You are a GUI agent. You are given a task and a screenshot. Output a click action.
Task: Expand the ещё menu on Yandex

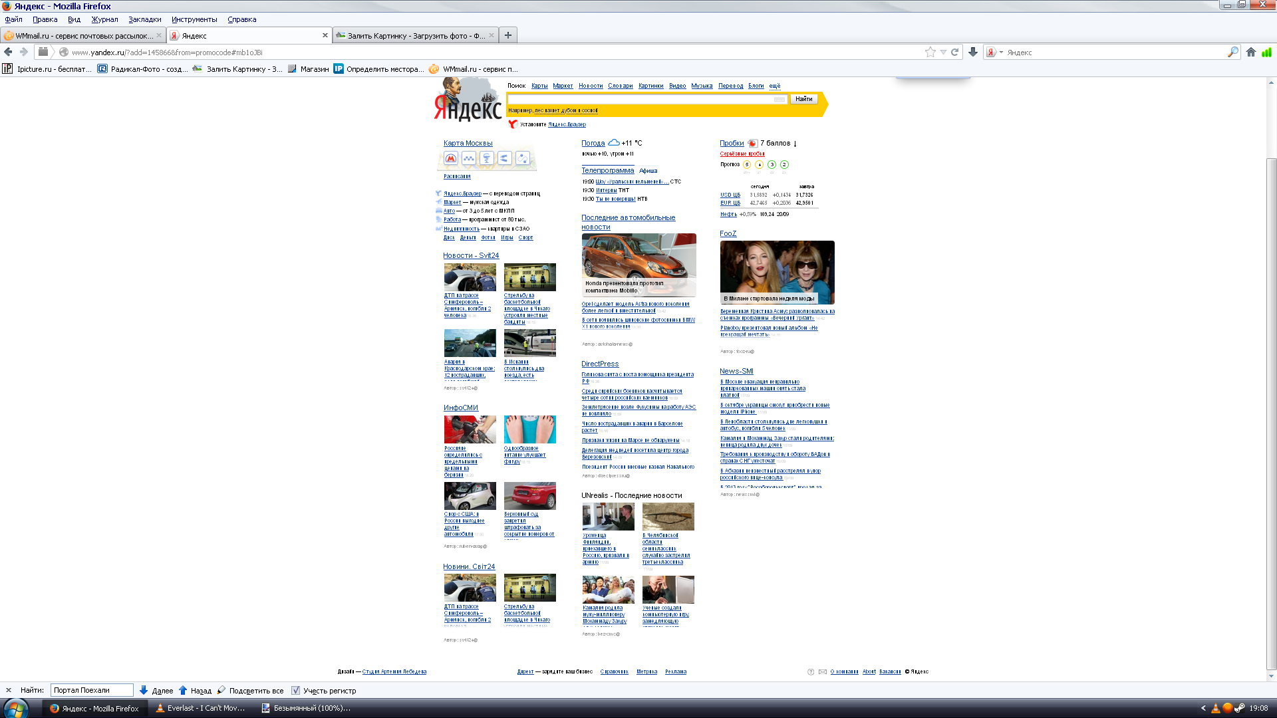click(x=775, y=86)
